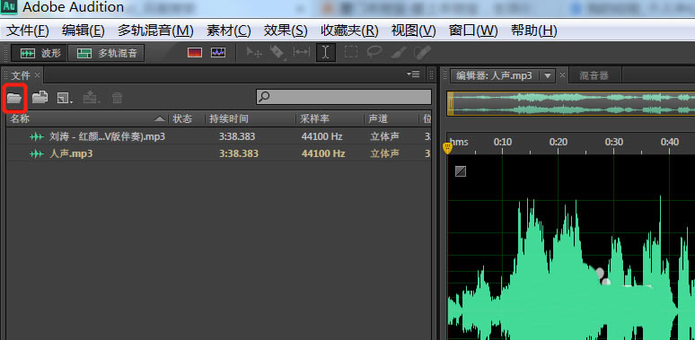The image size is (695, 340).
Task: Switch to the 混音器 tab
Action: pyautogui.click(x=594, y=75)
